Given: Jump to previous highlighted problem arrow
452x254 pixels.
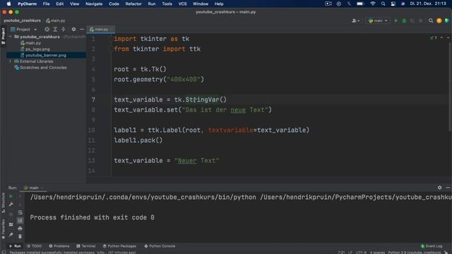Looking at the screenshot, I should click(x=441, y=37).
